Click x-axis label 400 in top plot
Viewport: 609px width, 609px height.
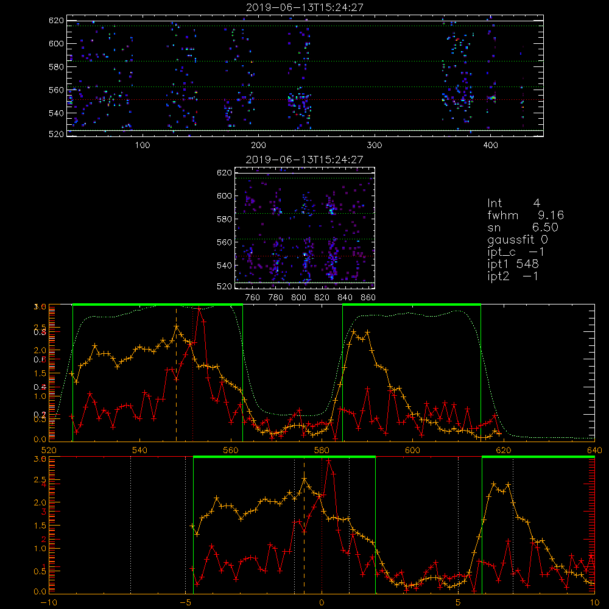pos(490,146)
